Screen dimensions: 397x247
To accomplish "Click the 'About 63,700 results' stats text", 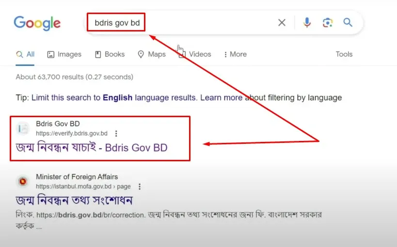I will [75, 77].
